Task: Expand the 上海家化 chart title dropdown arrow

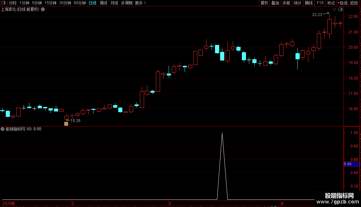Action: 43,10
